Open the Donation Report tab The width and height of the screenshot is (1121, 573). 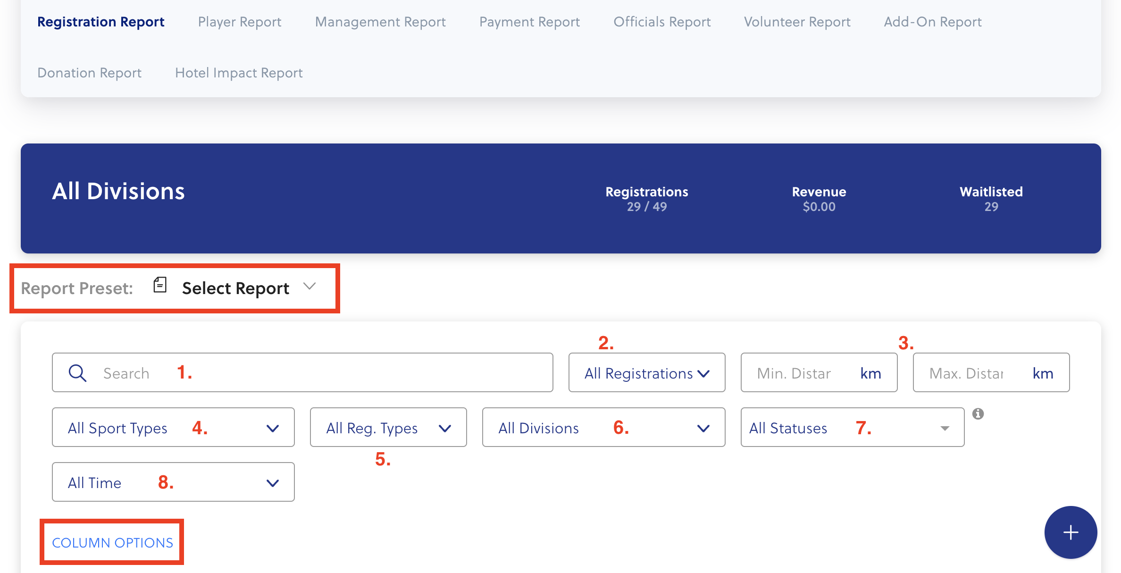coord(89,73)
